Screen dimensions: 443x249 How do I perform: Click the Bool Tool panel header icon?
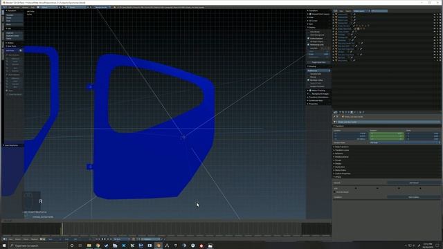click(x=20, y=50)
